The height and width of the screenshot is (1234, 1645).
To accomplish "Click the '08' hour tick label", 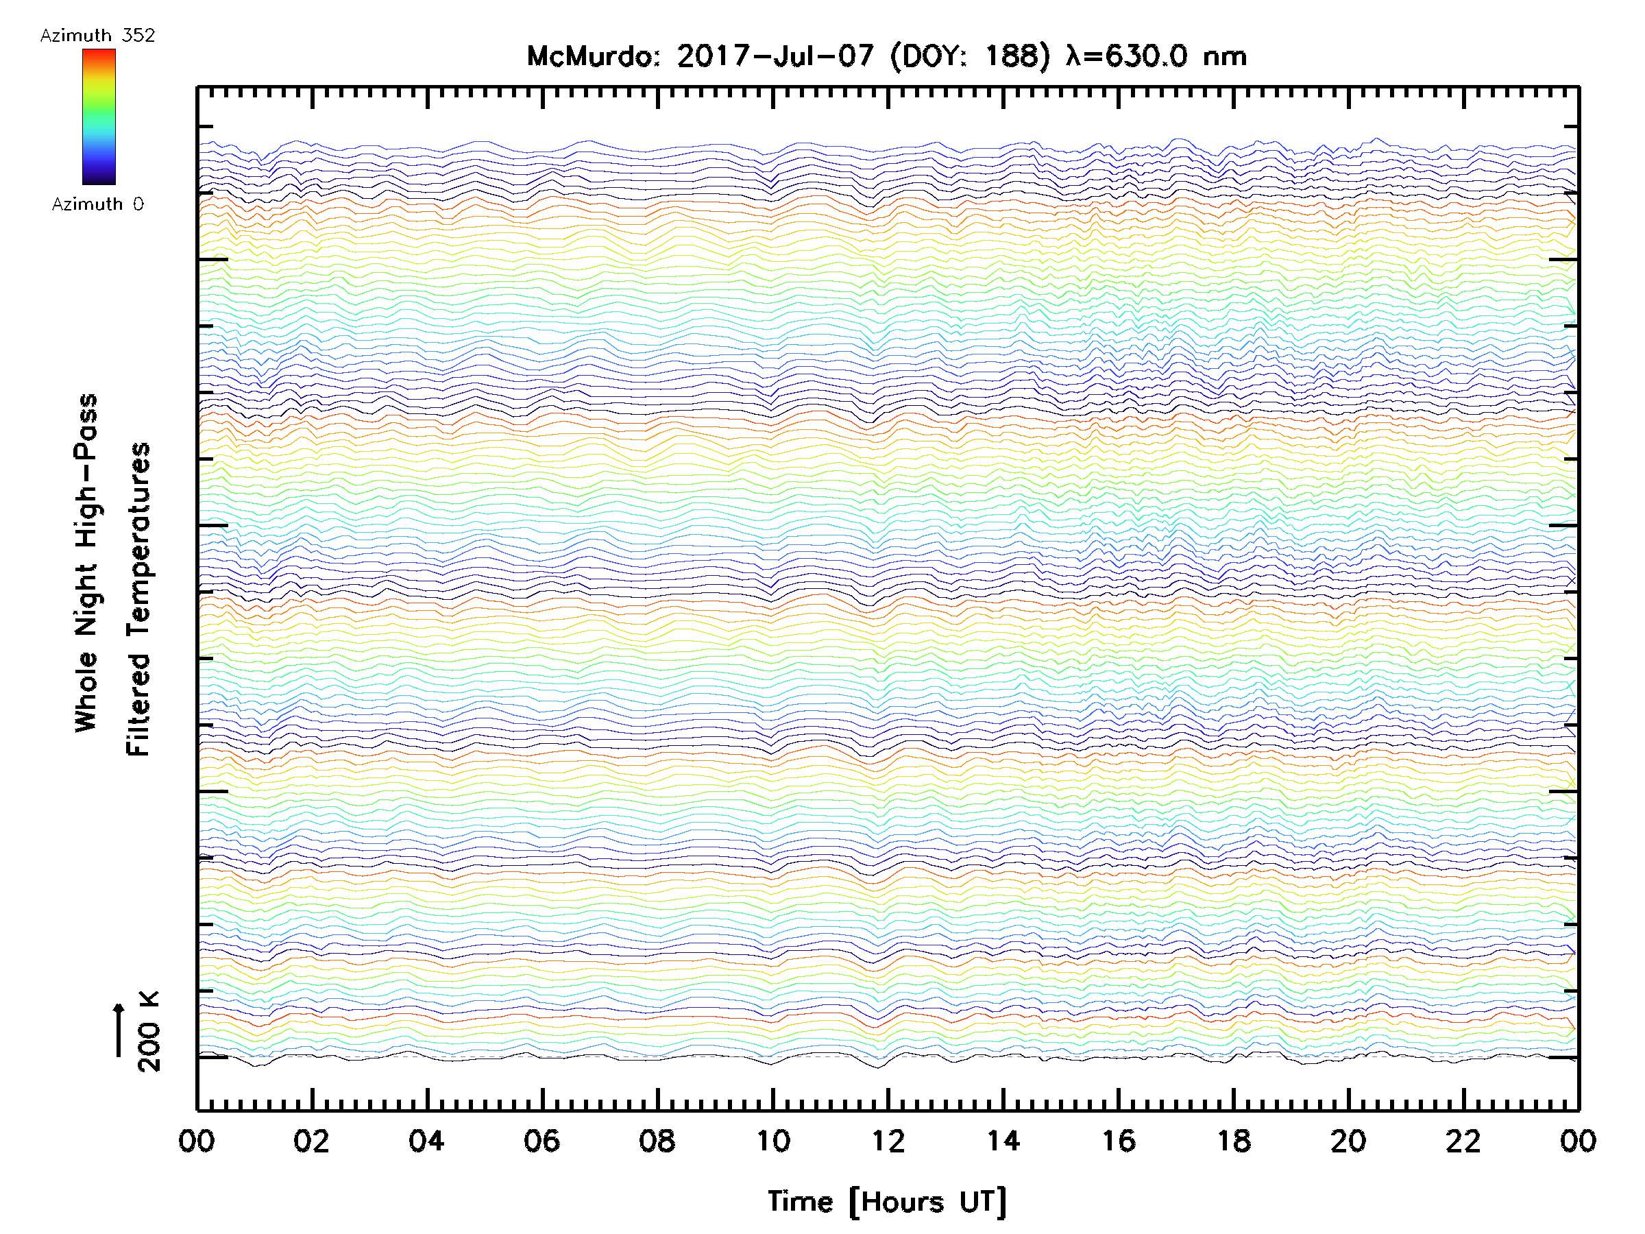I will [x=657, y=1141].
